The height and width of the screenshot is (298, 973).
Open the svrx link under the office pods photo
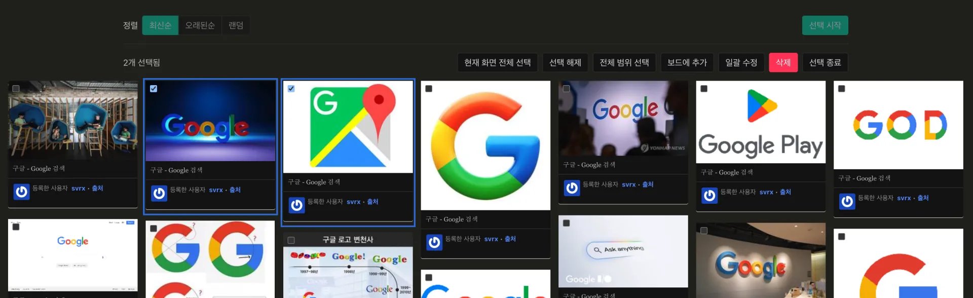78,189
